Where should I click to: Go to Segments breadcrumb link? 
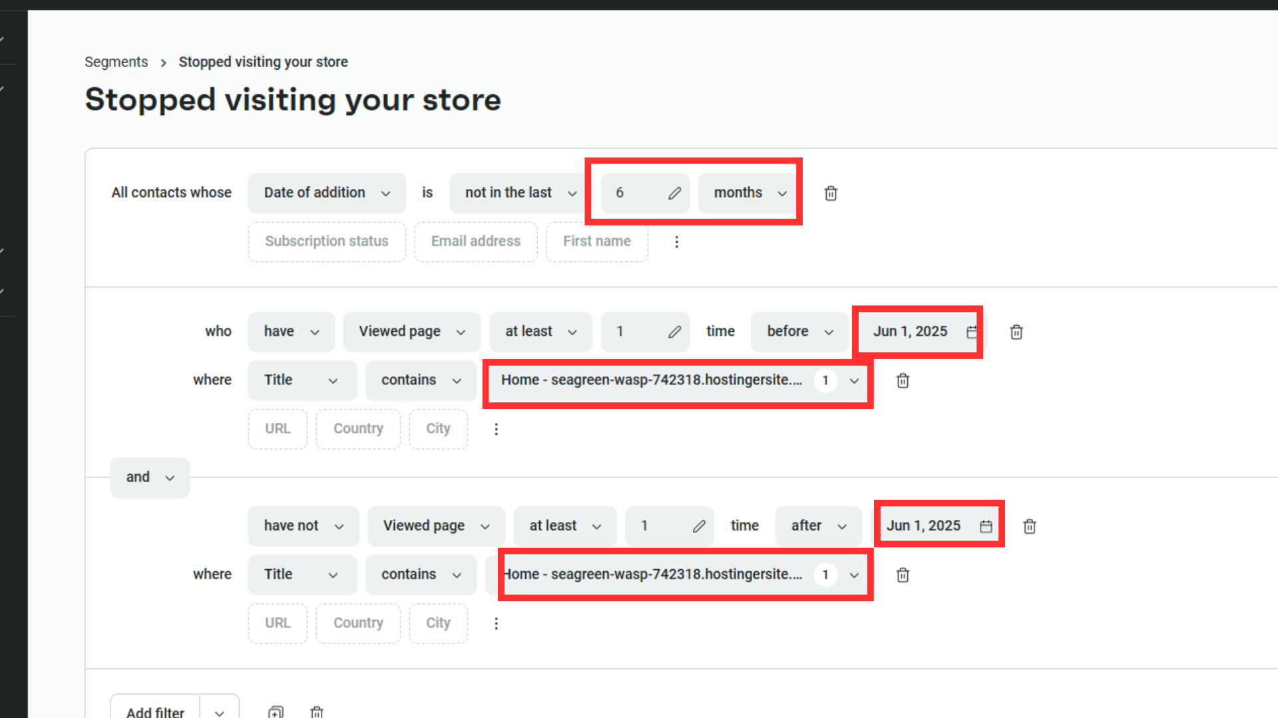116,62
